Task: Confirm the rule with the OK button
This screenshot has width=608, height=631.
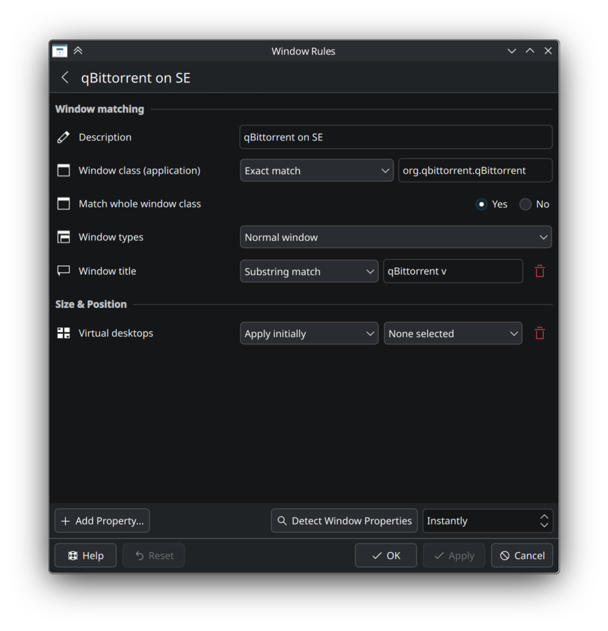Action: [385, 555]
